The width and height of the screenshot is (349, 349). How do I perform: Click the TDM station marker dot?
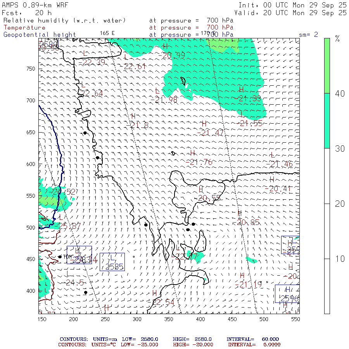point(60,257)
